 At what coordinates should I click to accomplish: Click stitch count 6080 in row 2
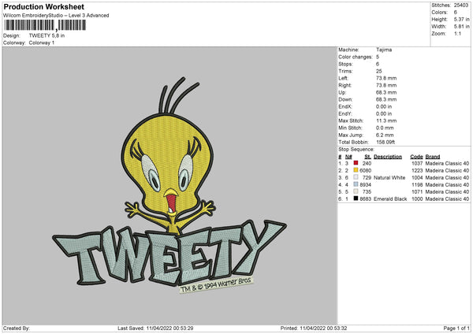point(365,171)
